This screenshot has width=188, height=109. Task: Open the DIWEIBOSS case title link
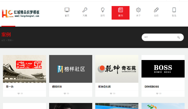pos(152,87)
